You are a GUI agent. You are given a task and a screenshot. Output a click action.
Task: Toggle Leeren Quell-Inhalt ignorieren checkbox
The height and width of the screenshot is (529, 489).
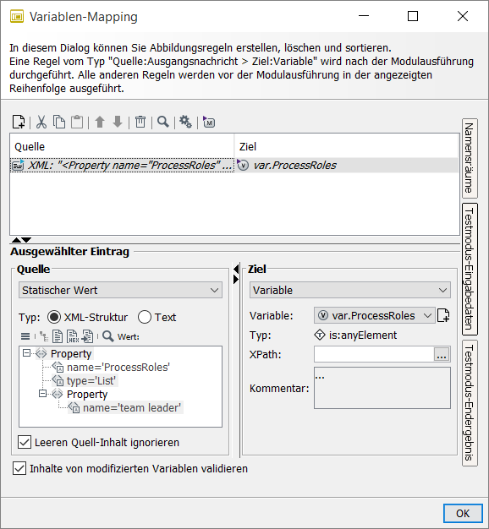tap(25, 442)
